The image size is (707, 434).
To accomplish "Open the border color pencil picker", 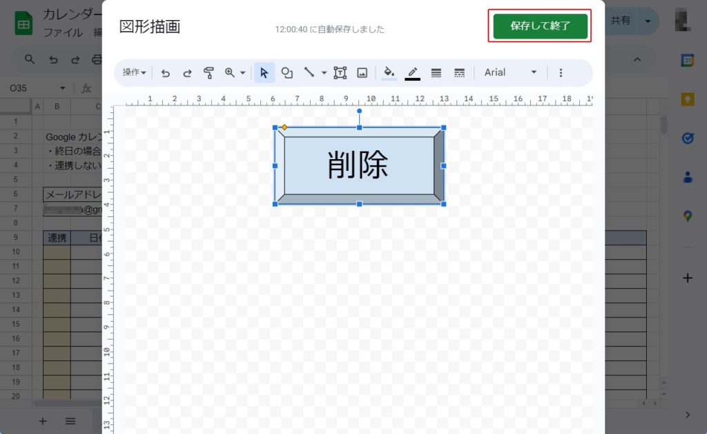I will [413, 72].
